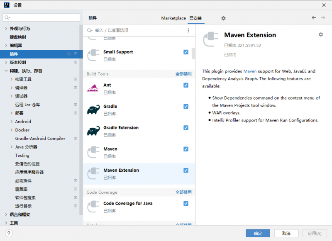Click the 取消 button

pyautogui.click(x=286, y=234)
